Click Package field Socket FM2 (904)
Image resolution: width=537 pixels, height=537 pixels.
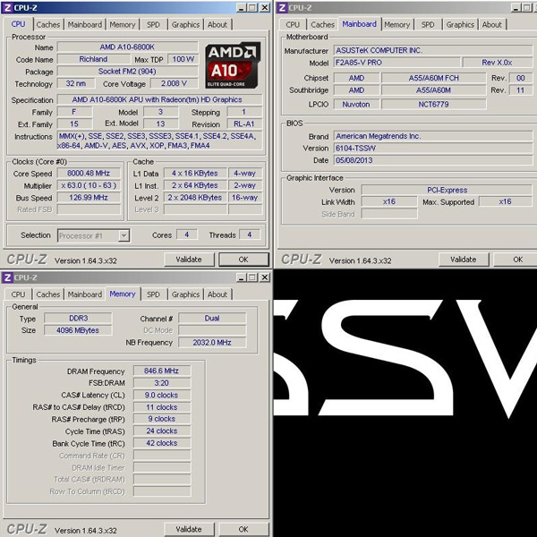point(127,72)
